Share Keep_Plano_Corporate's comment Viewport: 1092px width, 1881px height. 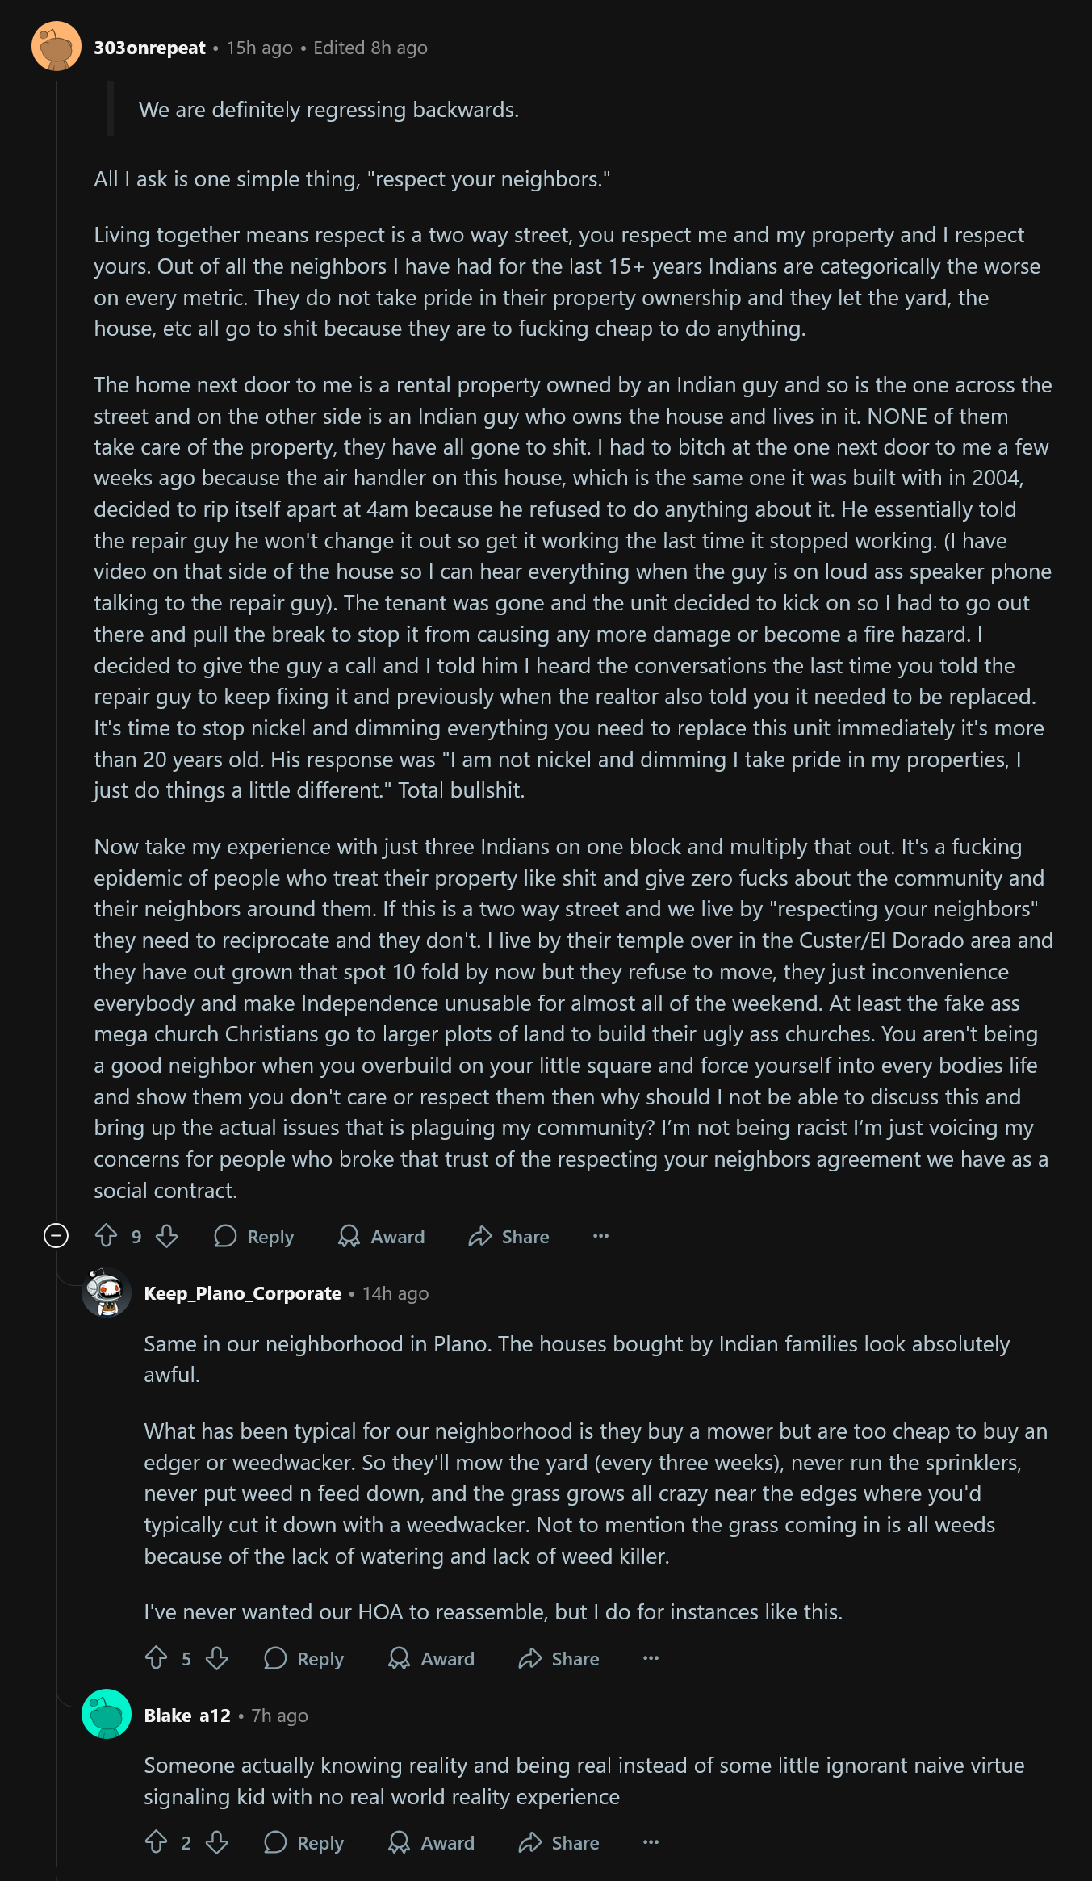pos(559,1658)
